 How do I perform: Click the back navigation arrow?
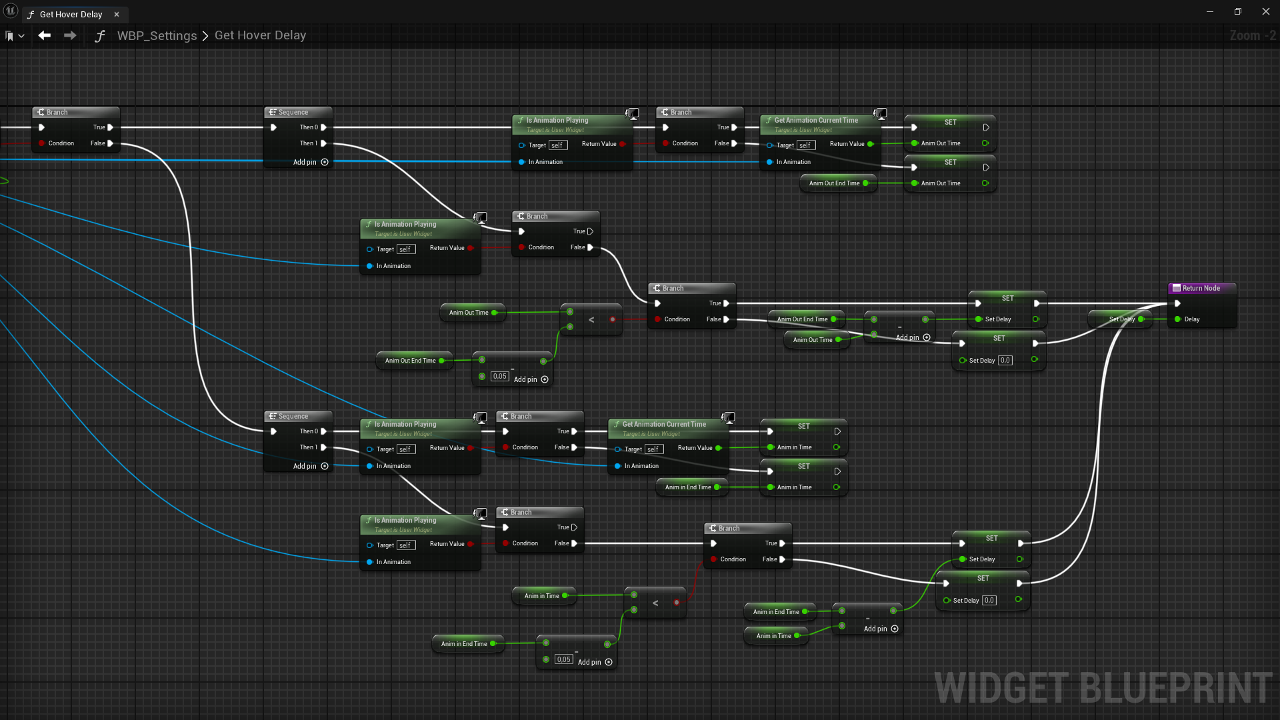(x=45, y=35)
